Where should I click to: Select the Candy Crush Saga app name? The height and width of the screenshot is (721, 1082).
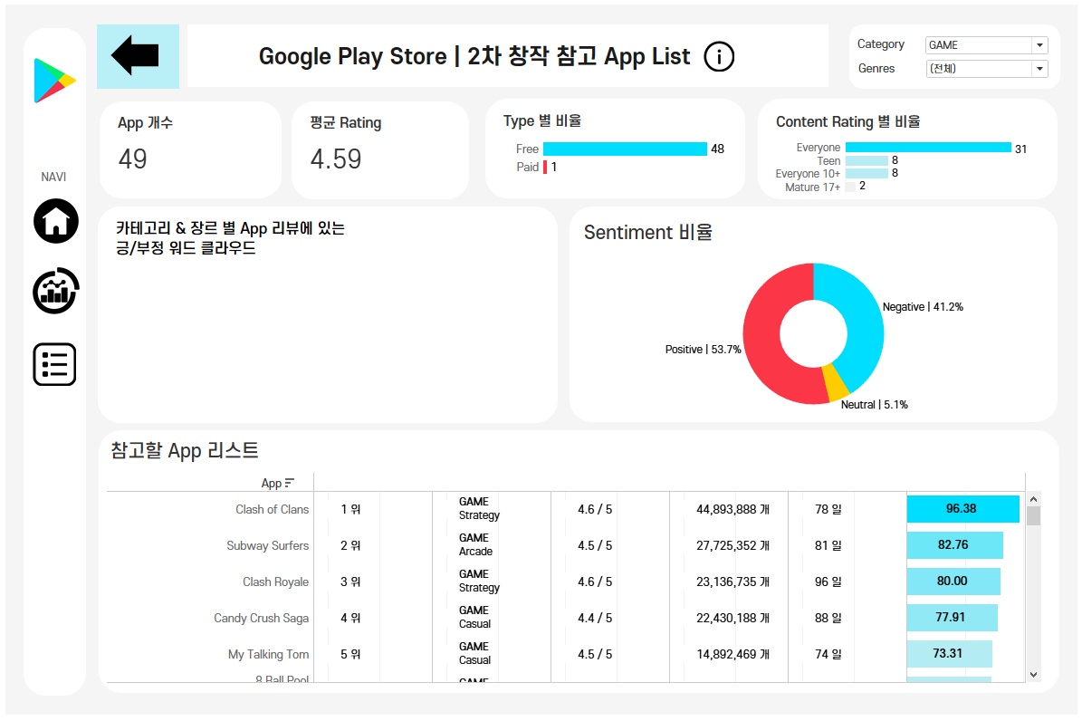[x=261, y=618]
